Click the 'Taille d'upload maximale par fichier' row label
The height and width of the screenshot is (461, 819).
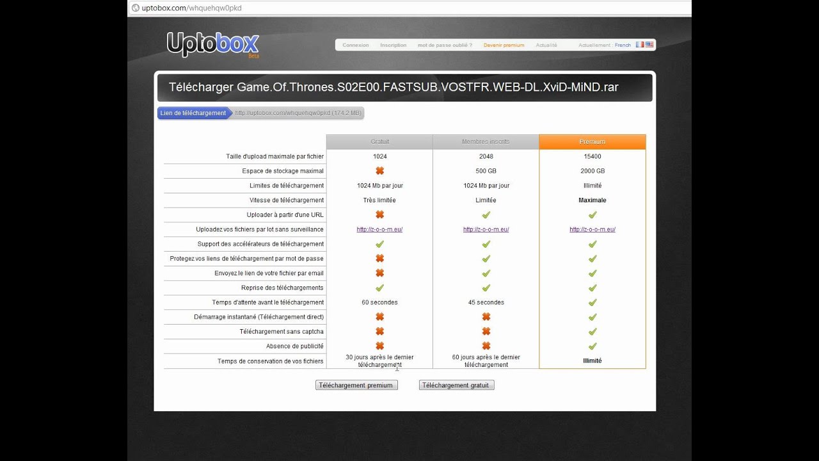pos(275,156)
